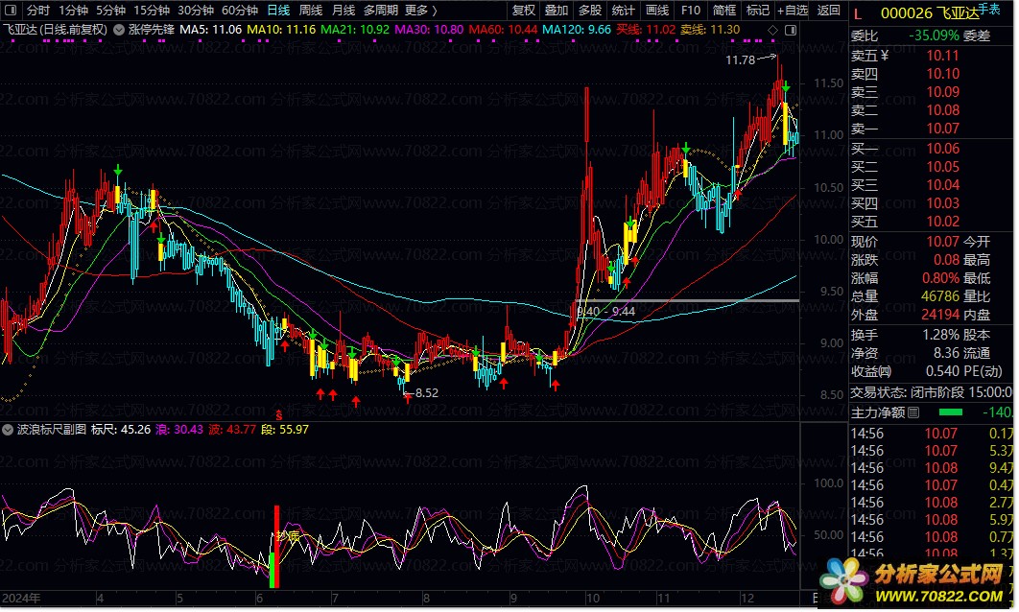
Task: Toggle the panel layout icon in chart header
Action: click(x=791, y=30)
